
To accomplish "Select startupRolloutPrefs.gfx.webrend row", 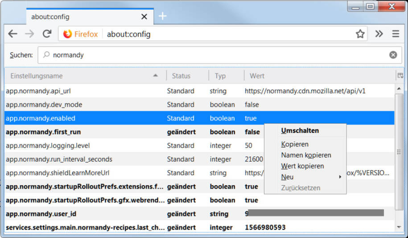I will click(x=199, y=200).
